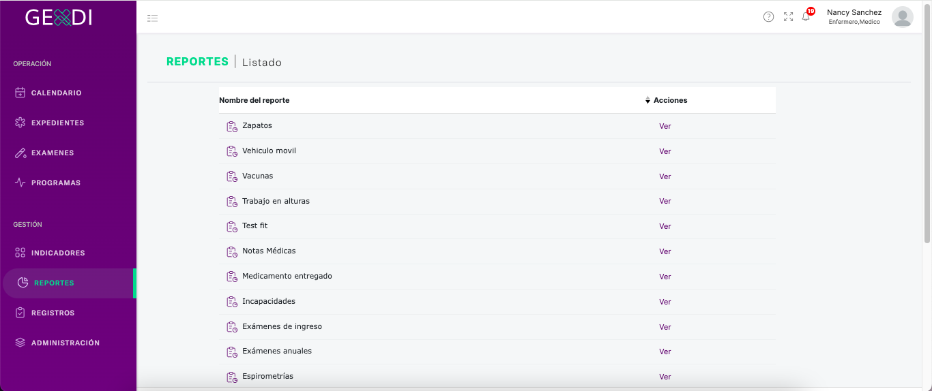
Task: Click the Administración layers icon
Action: tap(20, 343)
